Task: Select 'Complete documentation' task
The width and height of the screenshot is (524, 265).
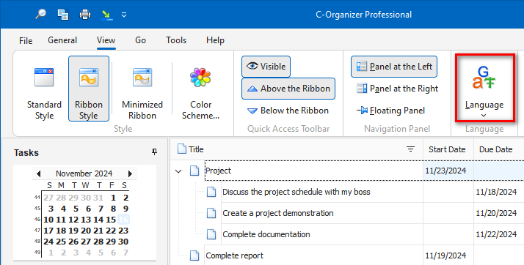Action: coord(266,234)
